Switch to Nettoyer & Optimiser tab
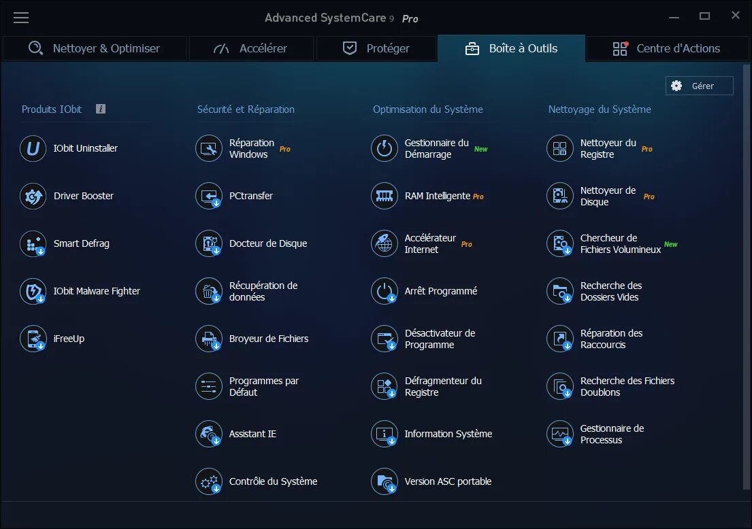 [95, 48]
